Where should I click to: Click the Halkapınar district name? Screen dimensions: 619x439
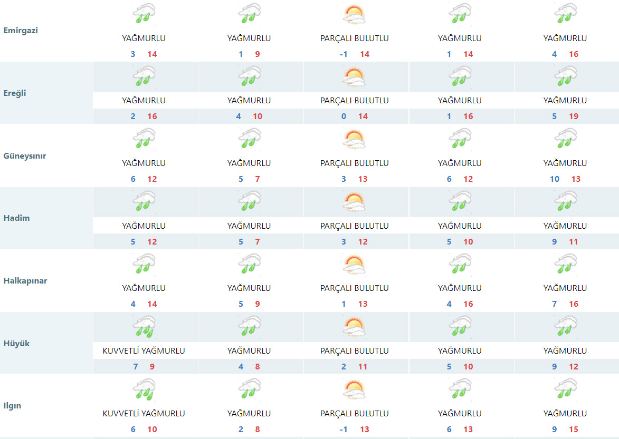(25, 281)
